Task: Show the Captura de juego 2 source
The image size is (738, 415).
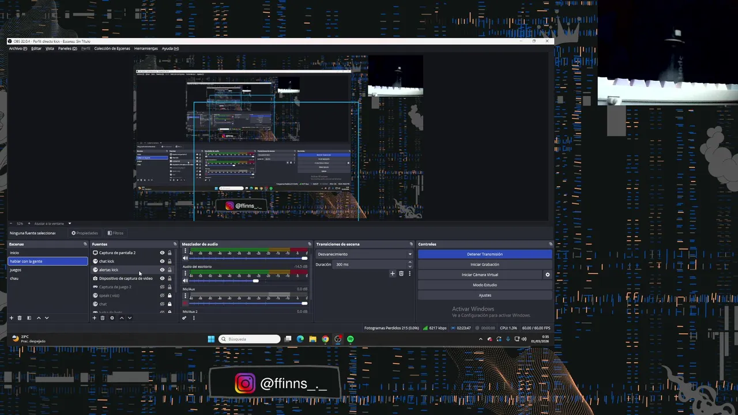Action: point(162,287)
